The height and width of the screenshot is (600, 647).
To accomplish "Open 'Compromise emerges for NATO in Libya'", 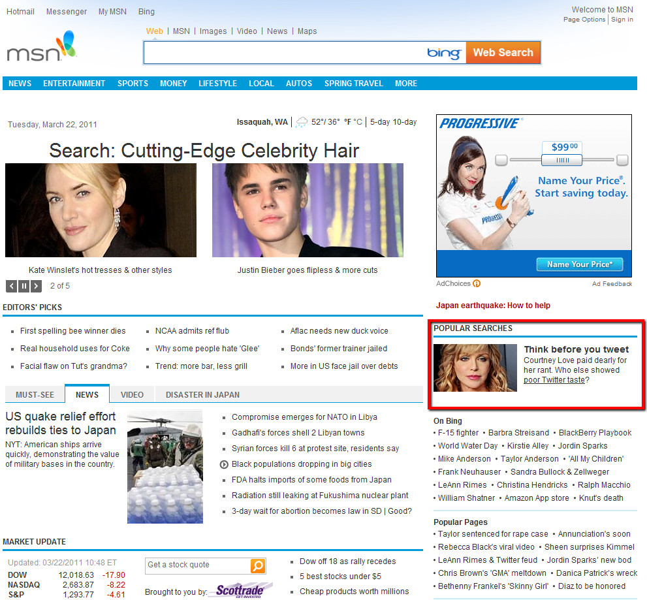I will [304, 417].
